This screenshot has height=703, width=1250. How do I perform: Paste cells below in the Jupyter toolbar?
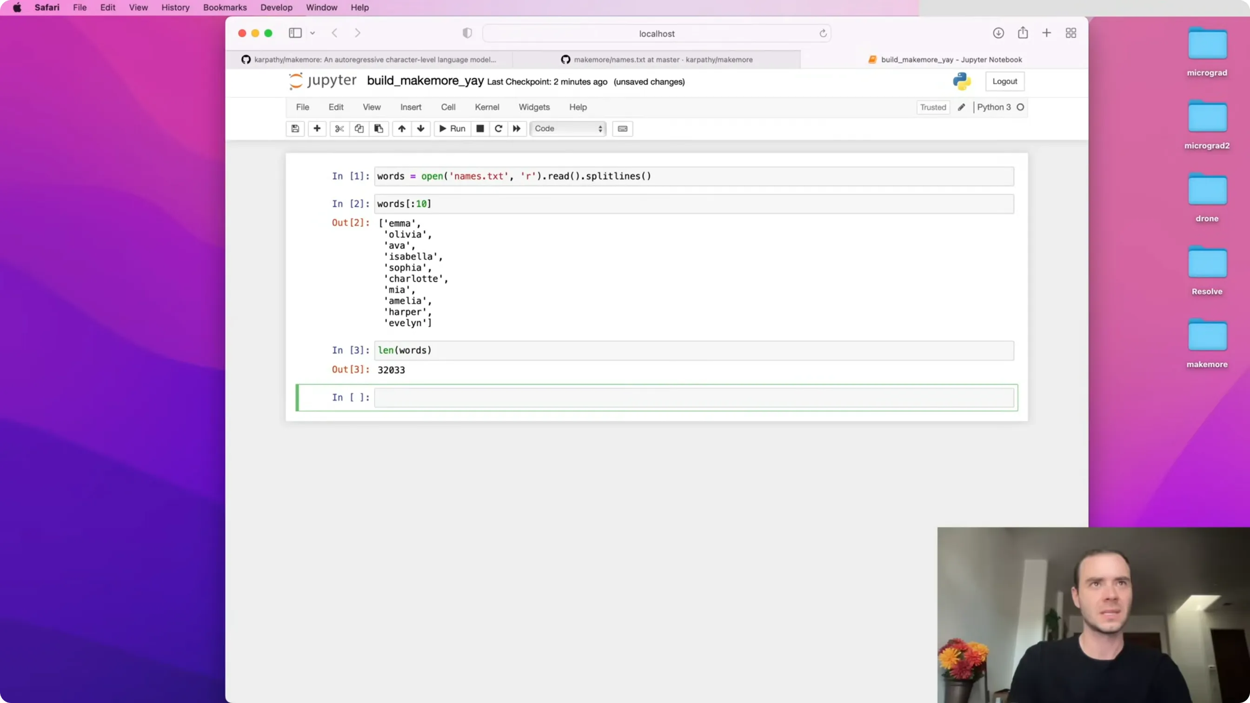point(379,129)
